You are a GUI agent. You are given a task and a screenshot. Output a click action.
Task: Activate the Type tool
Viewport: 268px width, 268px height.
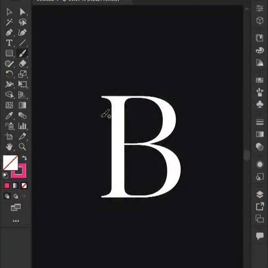[9, 43]
